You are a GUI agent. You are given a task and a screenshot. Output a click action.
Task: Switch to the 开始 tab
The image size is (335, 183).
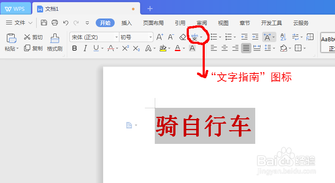click(105, 23)
